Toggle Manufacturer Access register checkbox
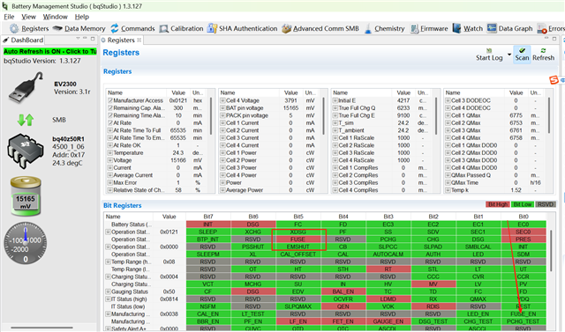The image size is (565, 332). (110, 100)
